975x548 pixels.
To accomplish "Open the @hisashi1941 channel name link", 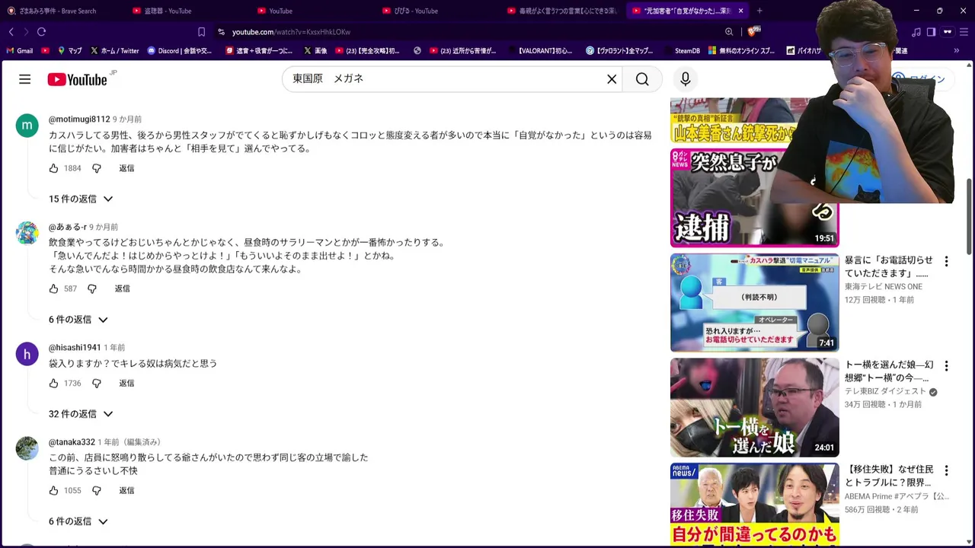I will click(75, 348).
